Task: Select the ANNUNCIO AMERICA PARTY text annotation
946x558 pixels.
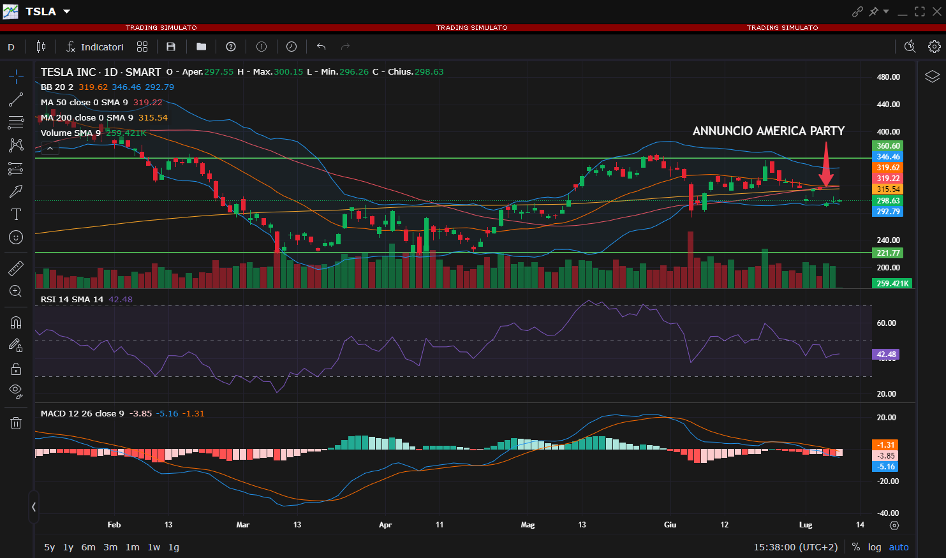Action: pos(769,131)
